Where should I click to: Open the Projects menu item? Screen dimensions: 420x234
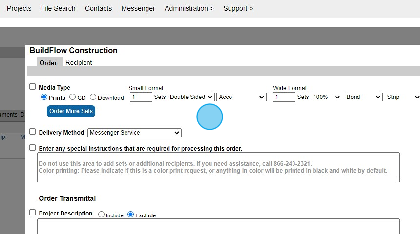(19, 8)
